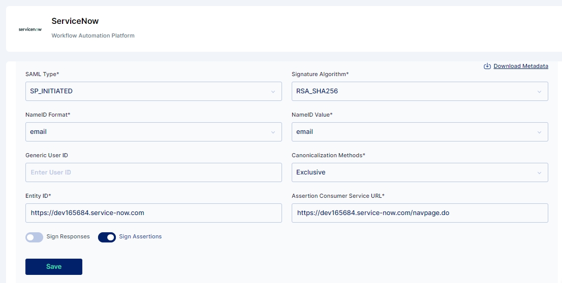Click the Save button
The image size is (562, 283).
(54, 267)
